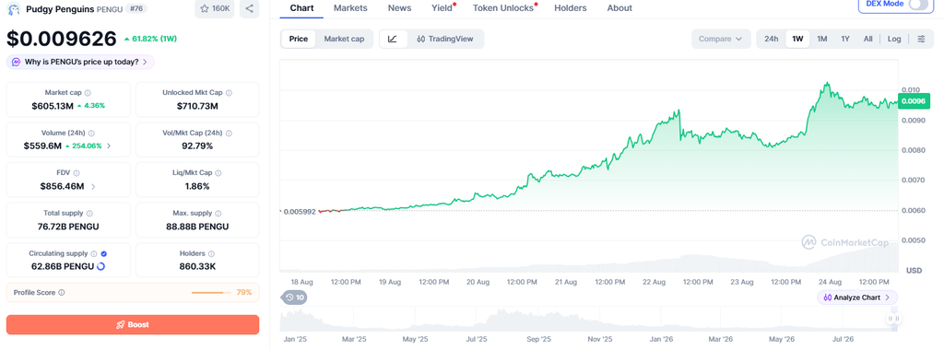The image size is (944, 350).
Task: Switch to TradingView candlestick chart
Action: 444,39
